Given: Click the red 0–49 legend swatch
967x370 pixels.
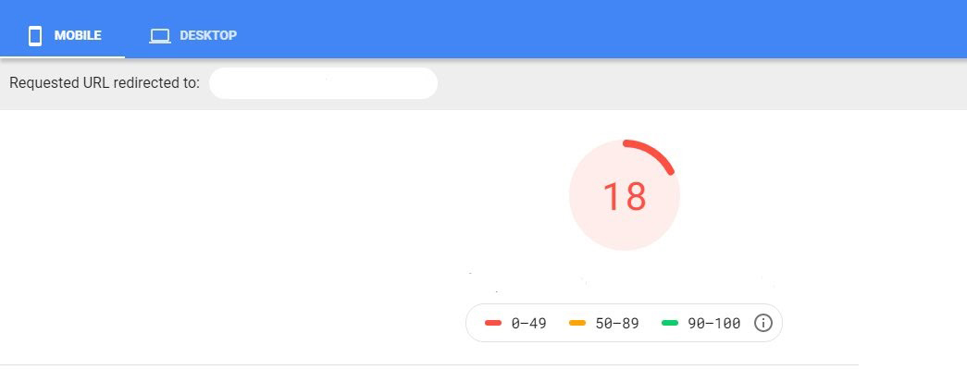Looking at the screenshot, I should 493,323.
